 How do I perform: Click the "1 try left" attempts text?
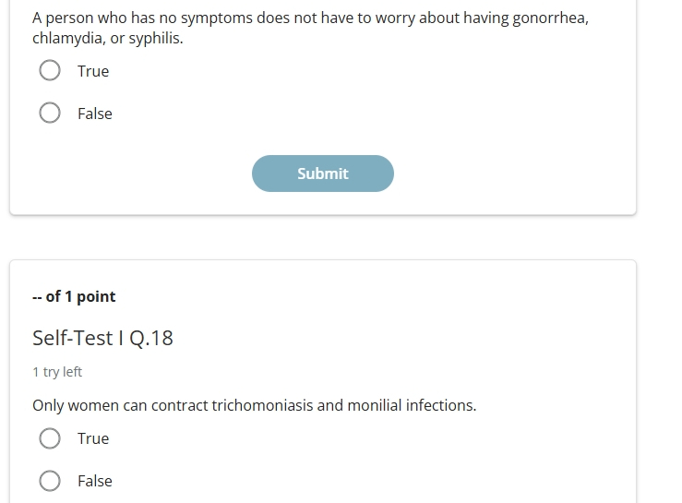pyautogui.click(x=57, y=372)
